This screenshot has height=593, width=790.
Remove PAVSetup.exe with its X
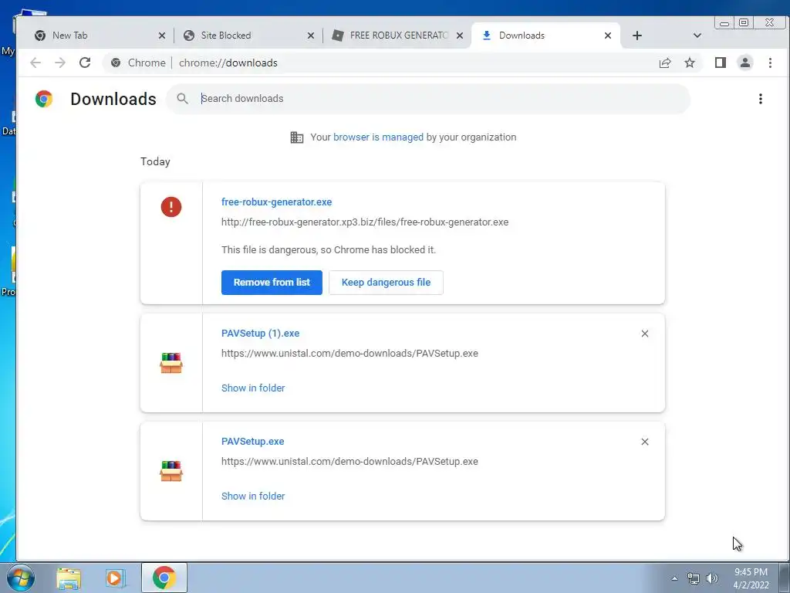pos(645,442)
